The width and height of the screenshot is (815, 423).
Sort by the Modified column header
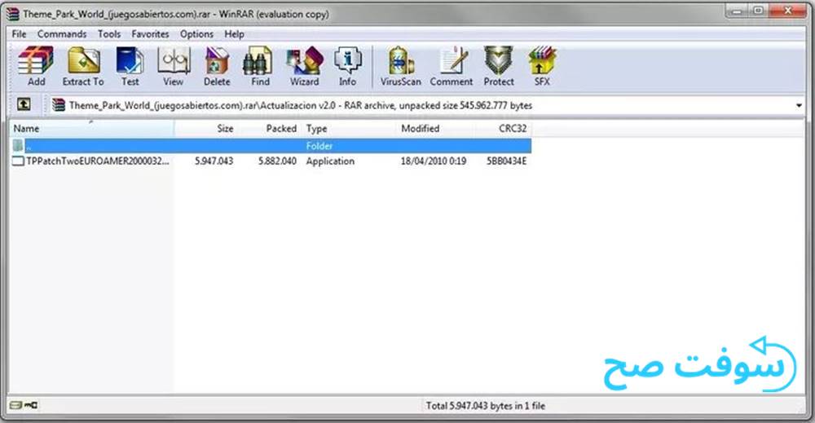tap(436, 128)
